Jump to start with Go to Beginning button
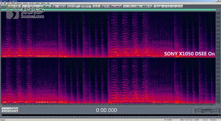Image resolution: width=221 pixels, height=121 pixels. tap(3, 111)
